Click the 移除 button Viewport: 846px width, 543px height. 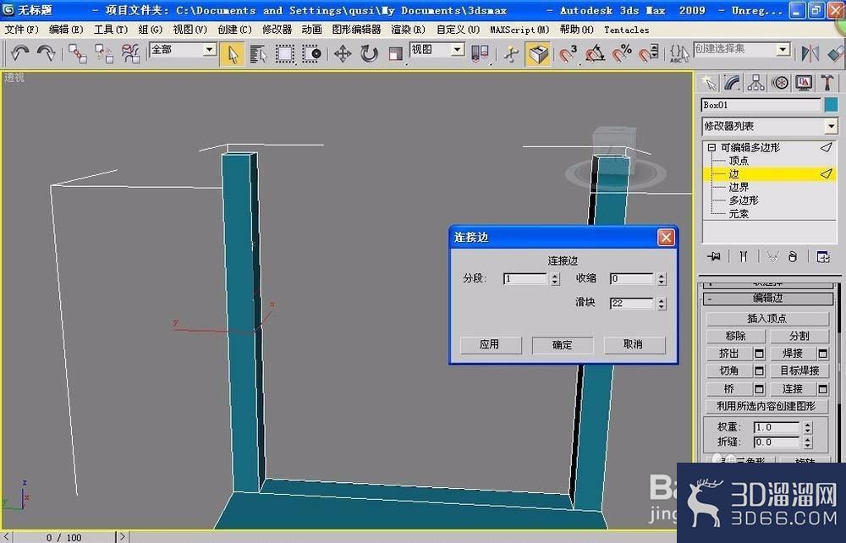(735, 336)
